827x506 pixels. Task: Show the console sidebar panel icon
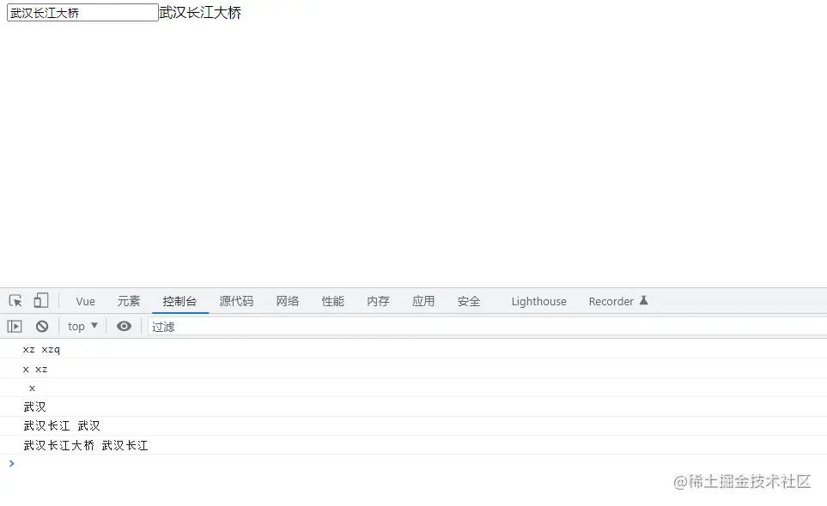coord(15,327)
